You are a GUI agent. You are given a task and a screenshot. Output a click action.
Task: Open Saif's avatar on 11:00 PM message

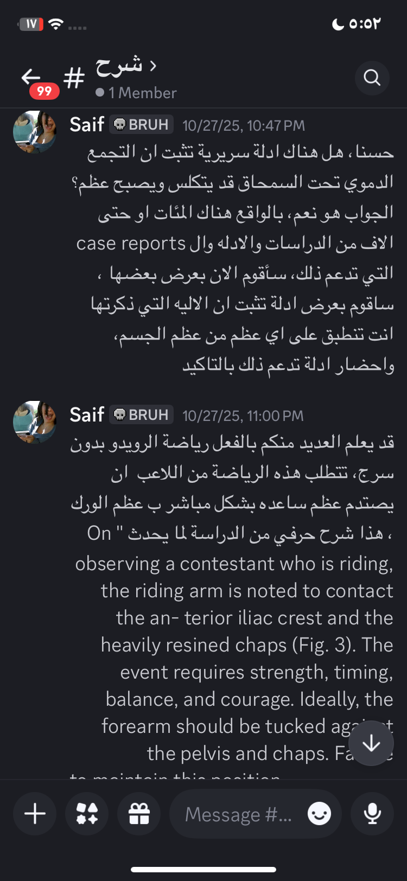pos(35,423)
